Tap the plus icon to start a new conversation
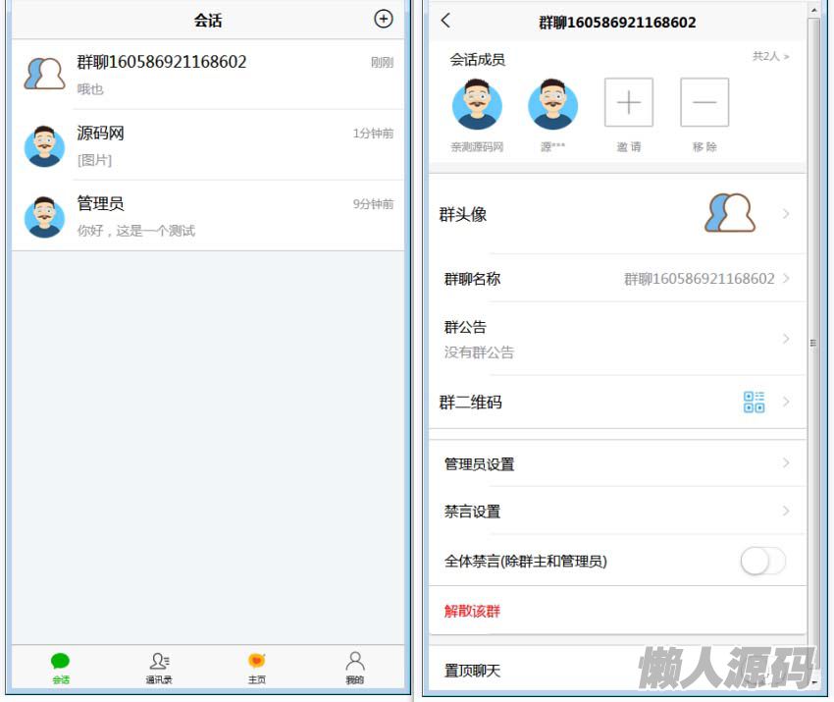The height and width of the screenshot is (702, 834). click(384, 20)
